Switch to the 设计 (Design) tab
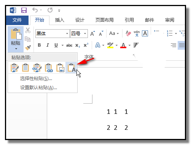 pyautogui.click(x=80, y=20)
